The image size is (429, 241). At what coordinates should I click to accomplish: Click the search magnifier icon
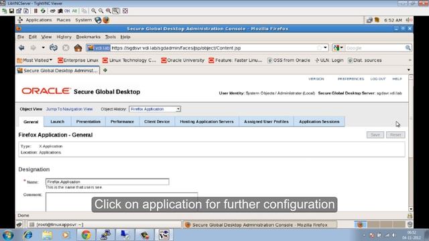coord(408,48)
